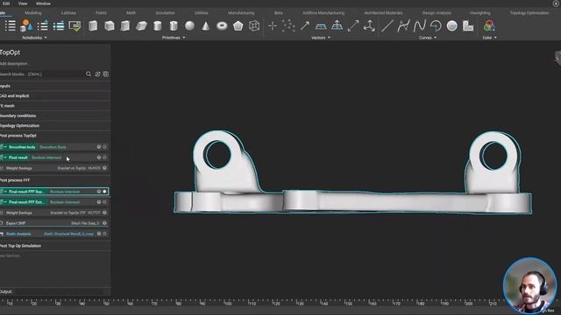561x315 pixels.
Task: Insert the slanted box primitive
Action: pos(141,25)
